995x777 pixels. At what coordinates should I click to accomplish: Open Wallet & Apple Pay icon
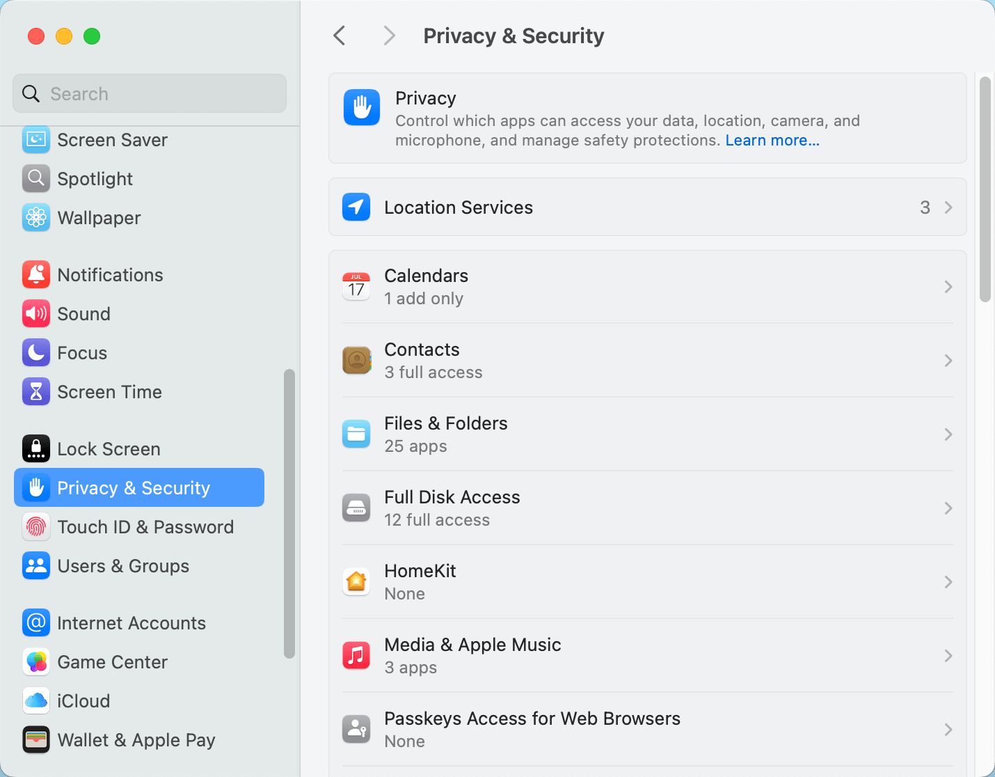36,740
